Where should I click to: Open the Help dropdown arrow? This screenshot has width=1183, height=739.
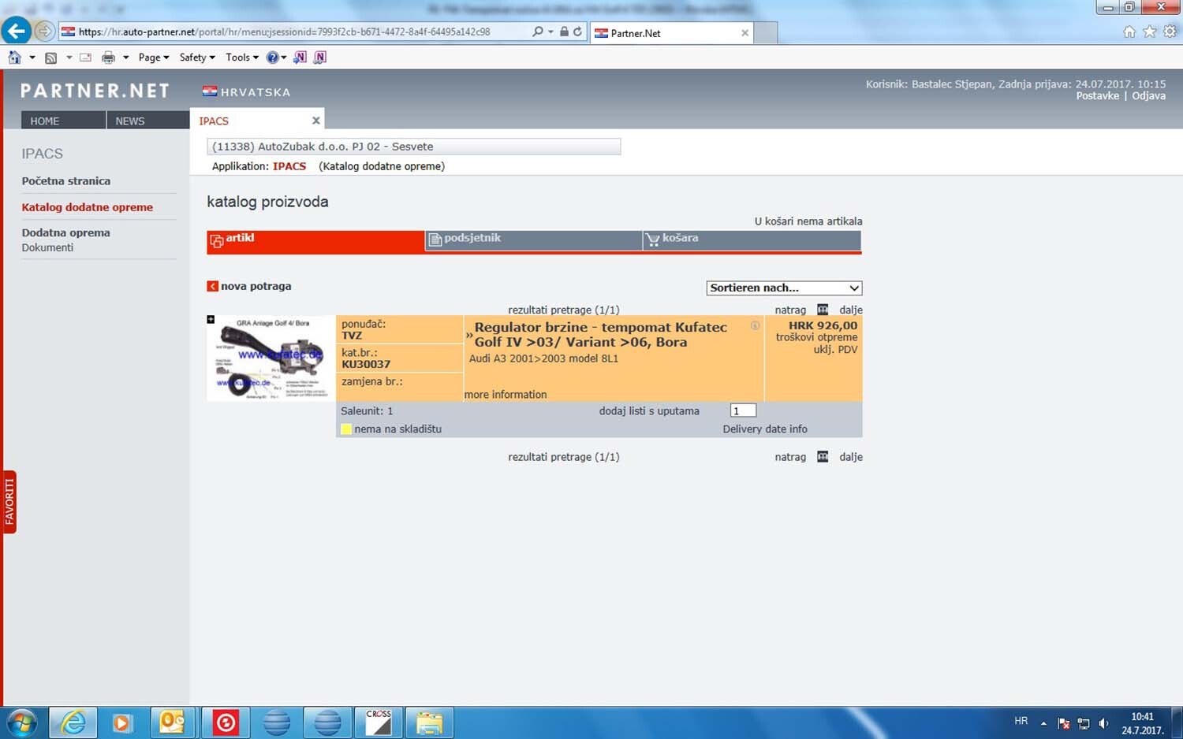click(284, 57)
